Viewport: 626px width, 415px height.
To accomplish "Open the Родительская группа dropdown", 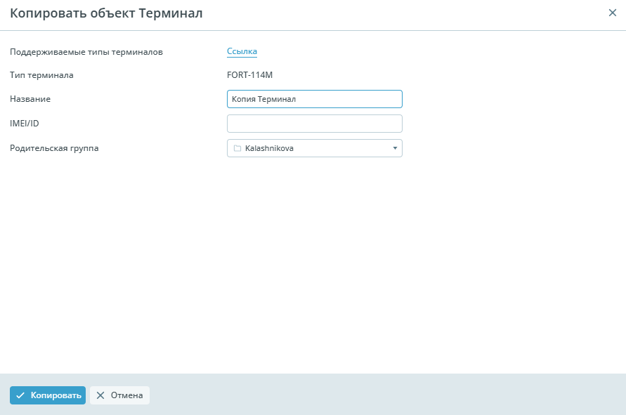I will click(314, 148).
